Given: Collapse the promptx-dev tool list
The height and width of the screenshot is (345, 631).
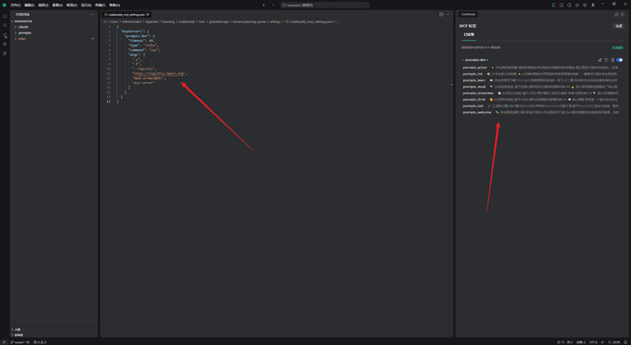Looking at the screenshot, I should tap(463, 60).
